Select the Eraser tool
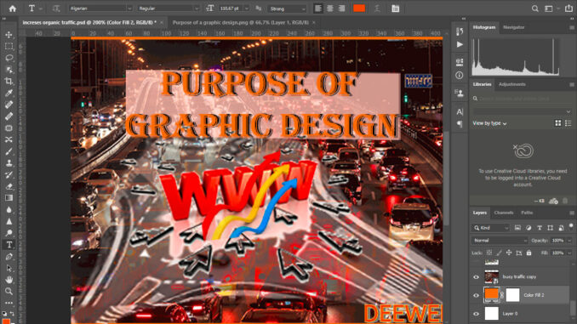Image resolution: width=577 pixels, height=324 pixels. click(9, 186)
